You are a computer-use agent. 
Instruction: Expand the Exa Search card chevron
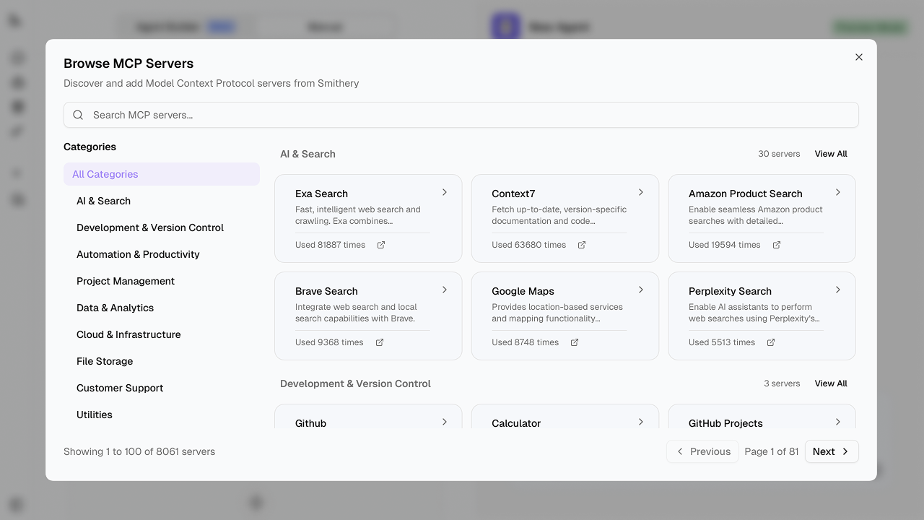point(445,192)
